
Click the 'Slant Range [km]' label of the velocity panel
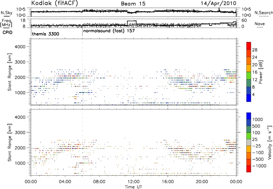(10, 143)
